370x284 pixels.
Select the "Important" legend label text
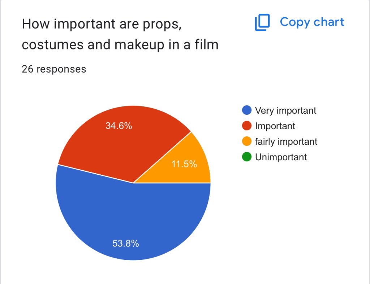pyautogui.click(x=275, y=126)
